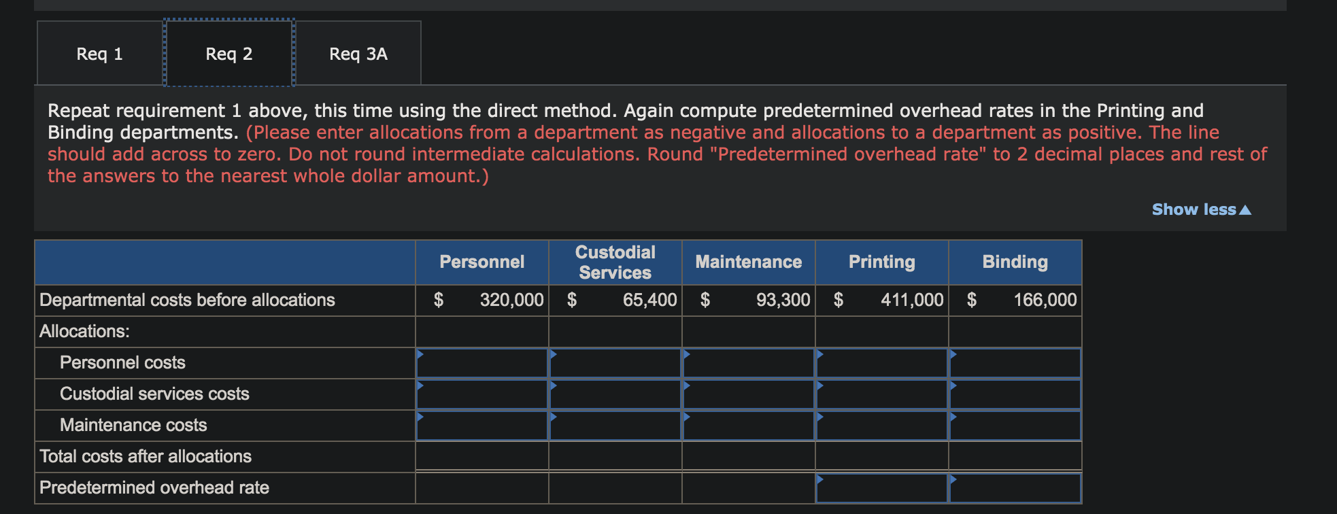Image resolution: width=1337 pixels, height=514 pixels.
Task: Select Custodial services costs cell under Custodial Services
Action: pyautogui.click(x=615, y=394)
